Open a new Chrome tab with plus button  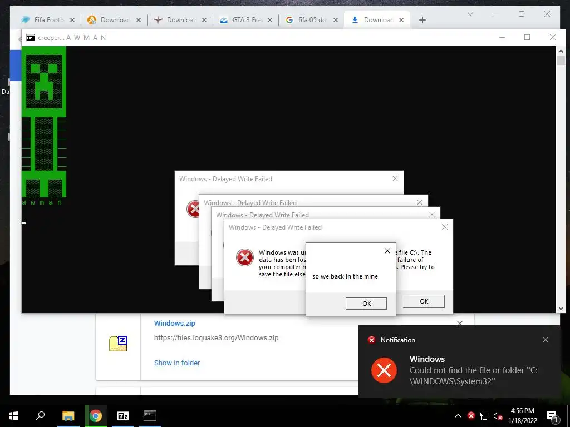click(422, 21)
